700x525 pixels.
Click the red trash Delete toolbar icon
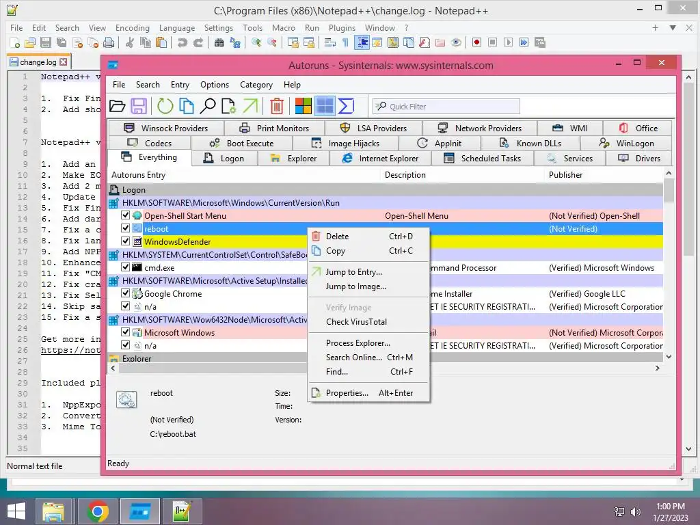click(x=277, y=106)
